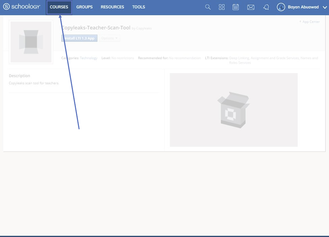Open the Courses menu
This screenshot has height=237, width=329.
pyautogui.click(x=59, y=7)
